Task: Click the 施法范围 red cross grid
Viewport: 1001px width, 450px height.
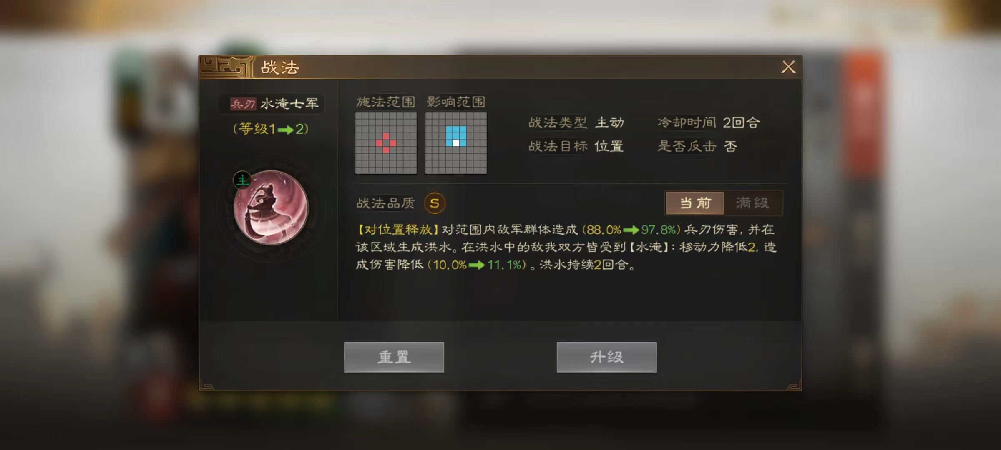Action: (x=386, y=143)
